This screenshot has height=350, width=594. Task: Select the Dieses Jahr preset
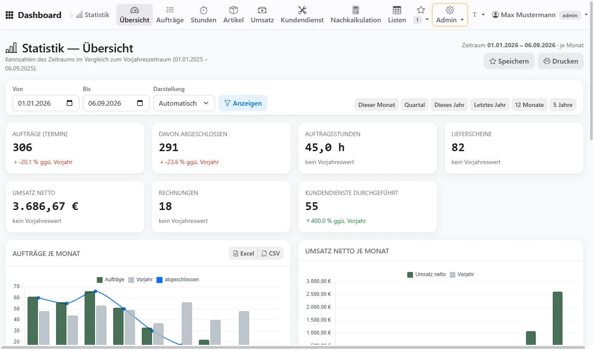[x=449, y=105]
